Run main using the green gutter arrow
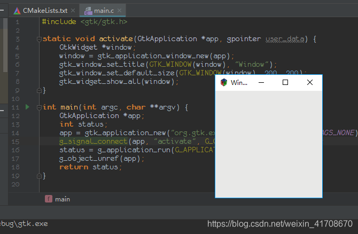Image resolution: width=358 pixels, height=234 pixels. click(x=27, y=107)
